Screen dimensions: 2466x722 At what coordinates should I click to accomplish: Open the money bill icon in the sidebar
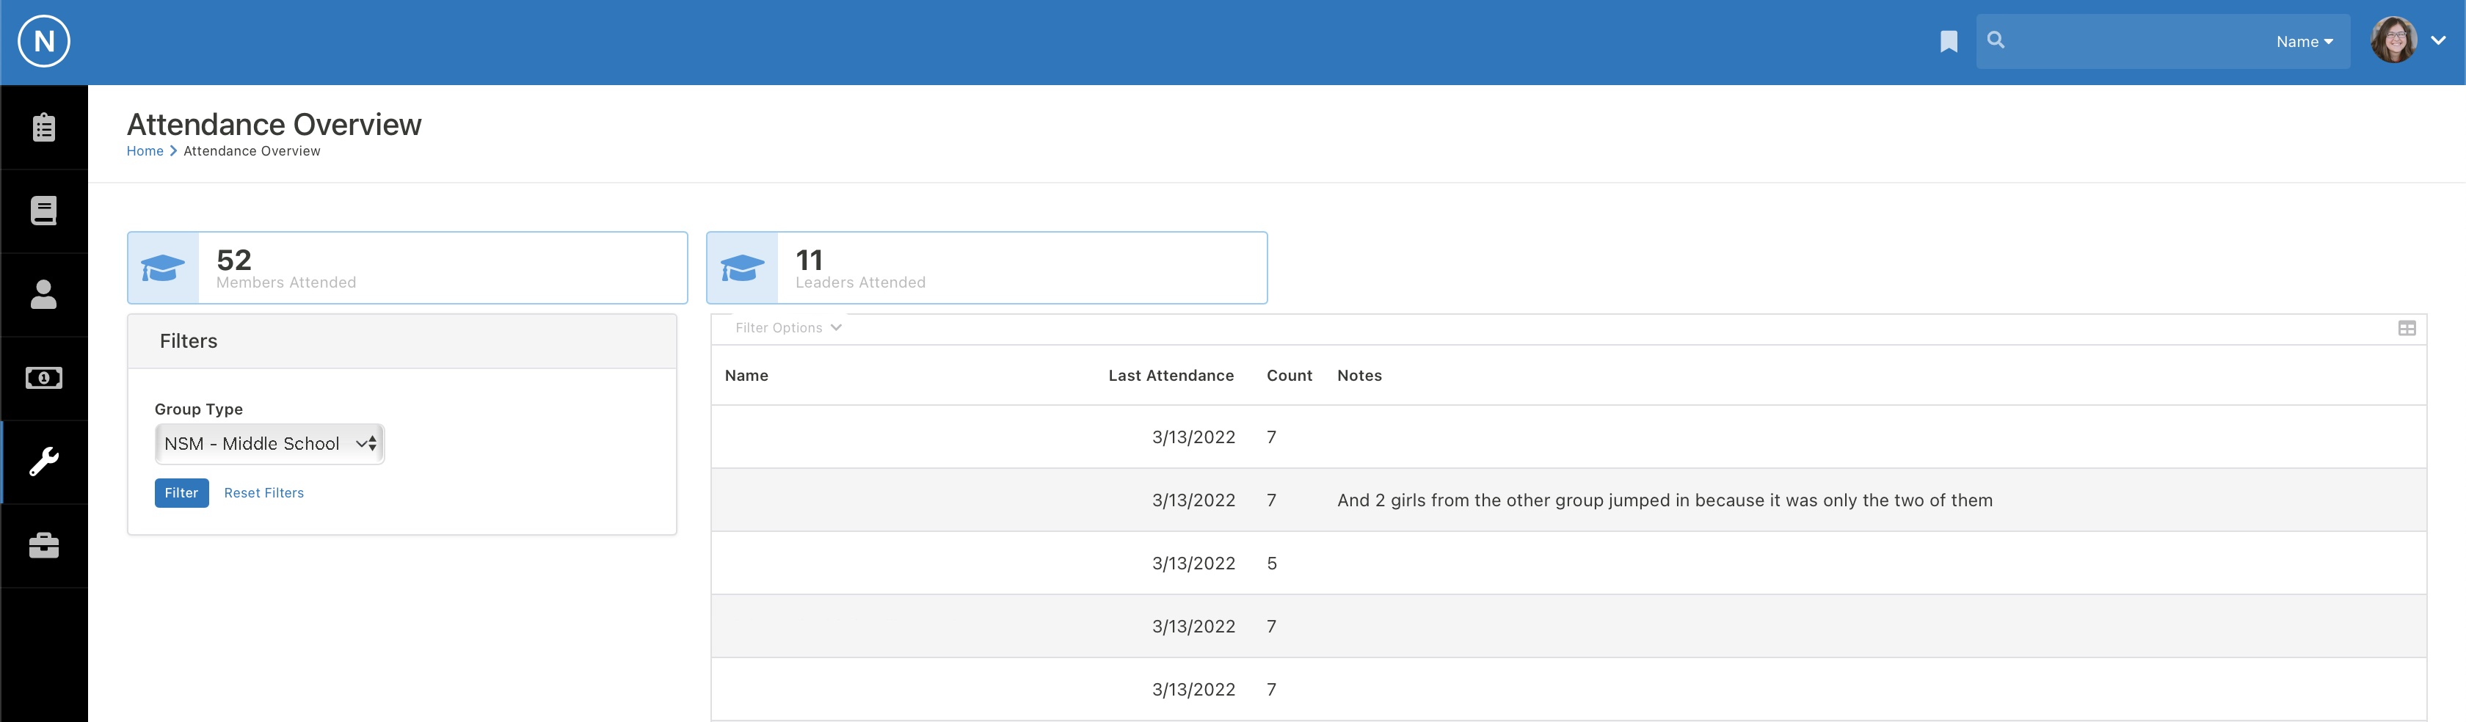44,378
